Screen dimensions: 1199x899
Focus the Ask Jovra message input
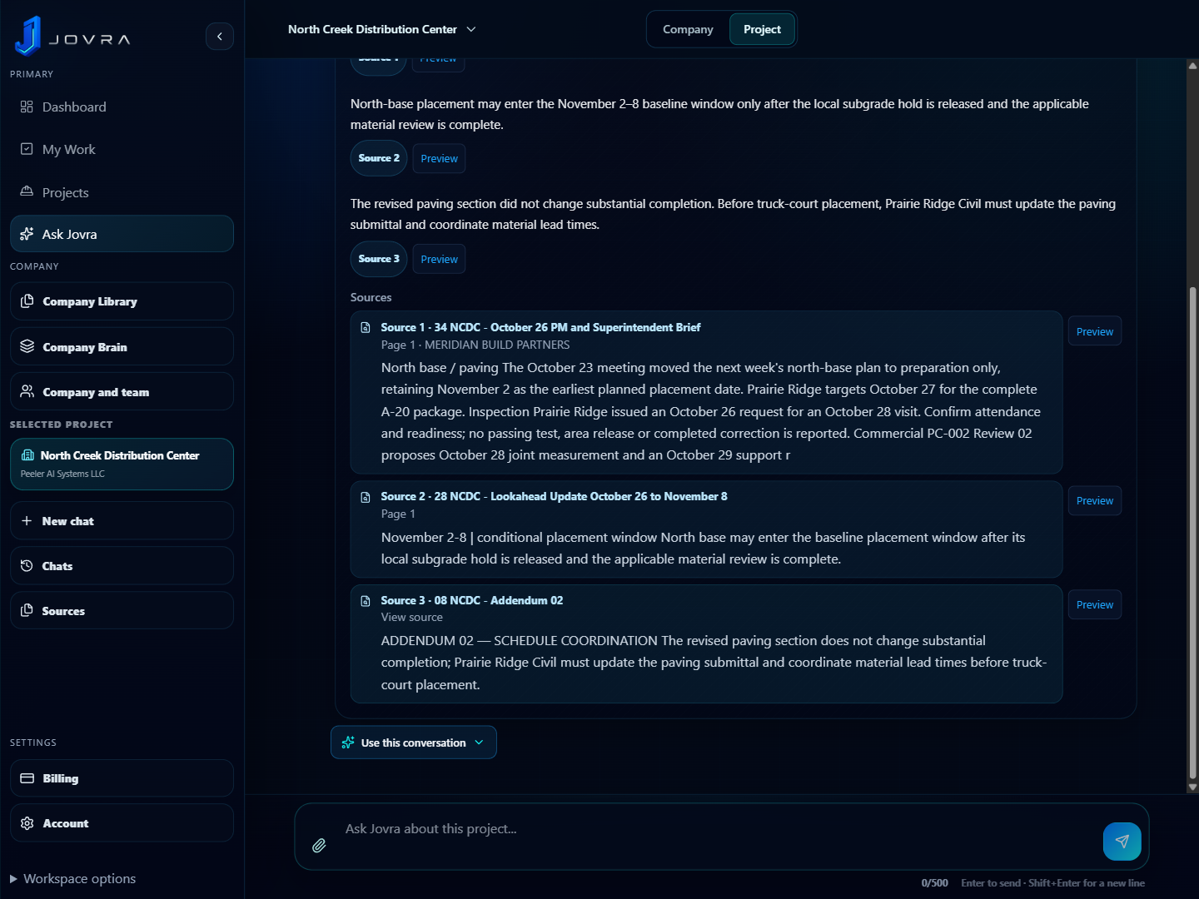point(716,829)
